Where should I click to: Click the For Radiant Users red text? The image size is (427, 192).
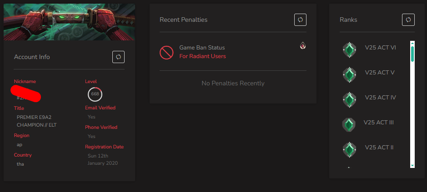(x=203, y=56)
